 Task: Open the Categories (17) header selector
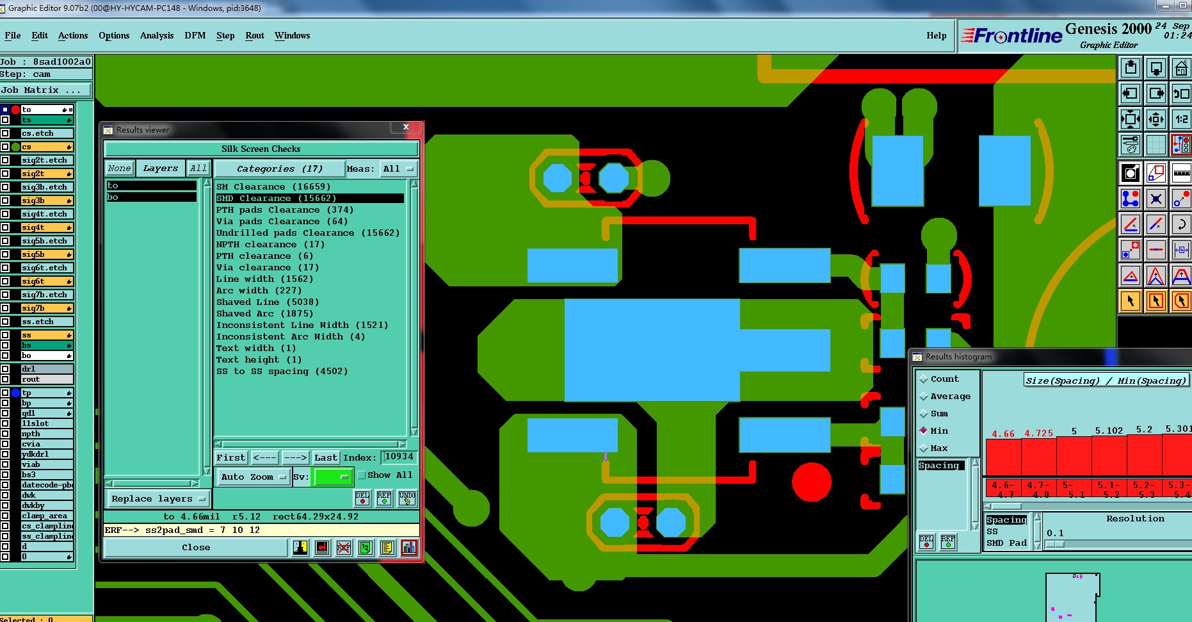(x=280, y=169)
